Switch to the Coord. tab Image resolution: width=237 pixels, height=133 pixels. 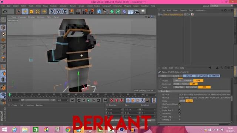pyautogui.click(x=176, y=76)
